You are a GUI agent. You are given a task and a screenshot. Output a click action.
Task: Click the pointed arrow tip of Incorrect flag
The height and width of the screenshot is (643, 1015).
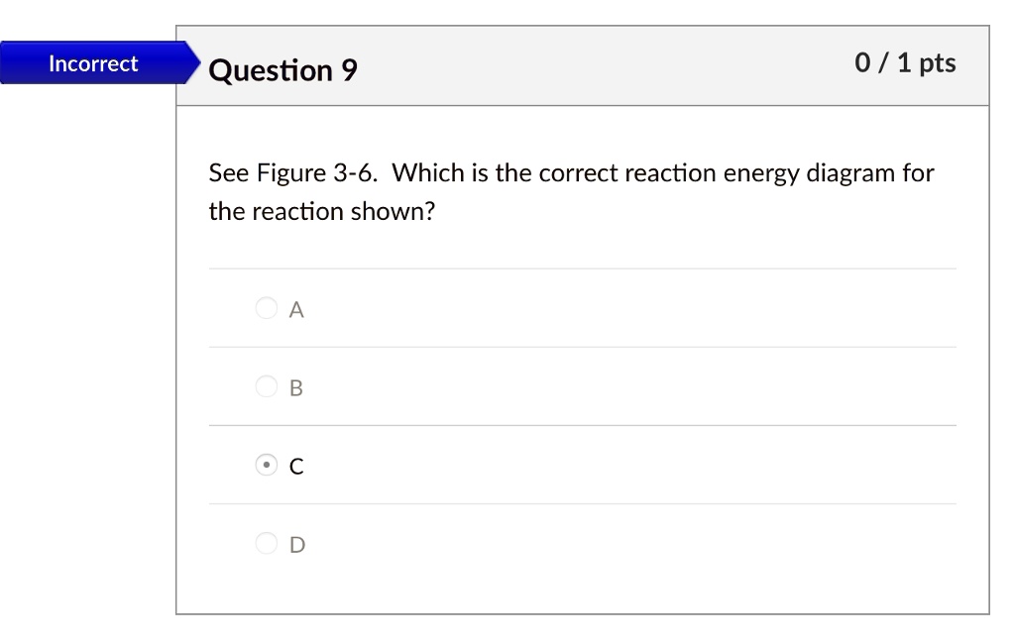pyautogui.click(x=195, y=63)
